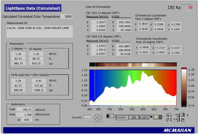Click the CIE 1931 normalized Z value 70.1568

click(x=124, y=30)
